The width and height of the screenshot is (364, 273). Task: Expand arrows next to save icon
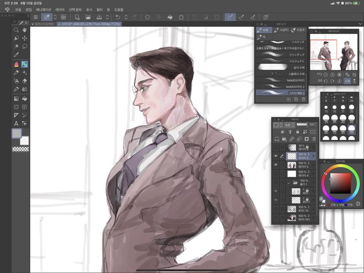pyautogui.click(x=107, y=17)
